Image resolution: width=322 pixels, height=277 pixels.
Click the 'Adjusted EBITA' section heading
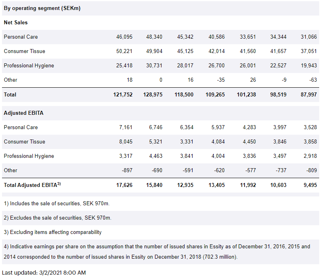[24, 113]
